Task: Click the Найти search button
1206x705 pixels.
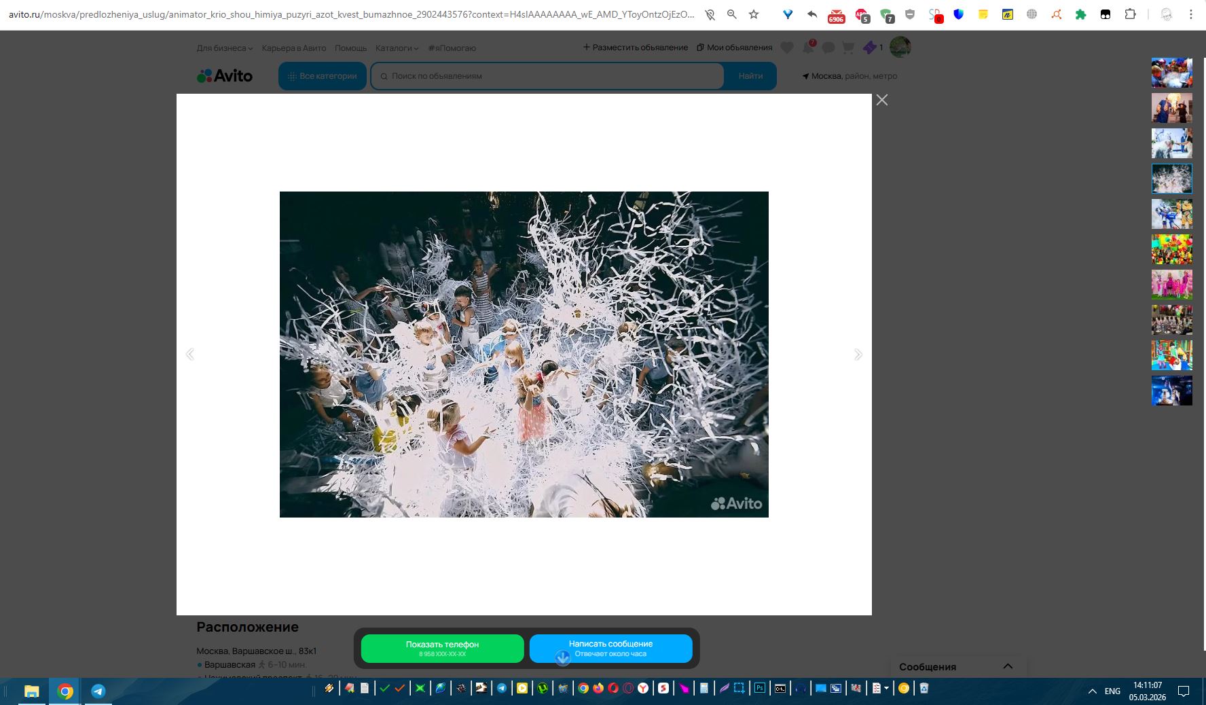Action: point(750,76)
